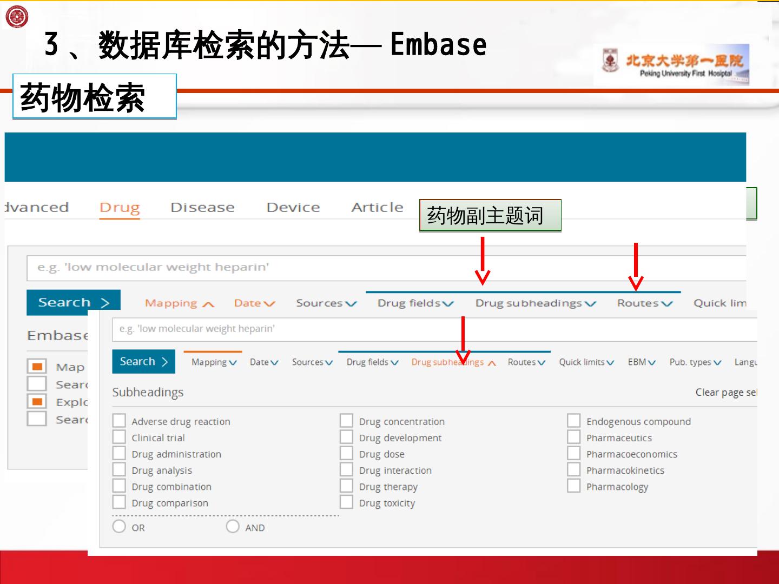Image resolution: width=779 pixels, height=584 pixels.
Task: Open the Pub. types dropdown
Action: tap(695, 362)
